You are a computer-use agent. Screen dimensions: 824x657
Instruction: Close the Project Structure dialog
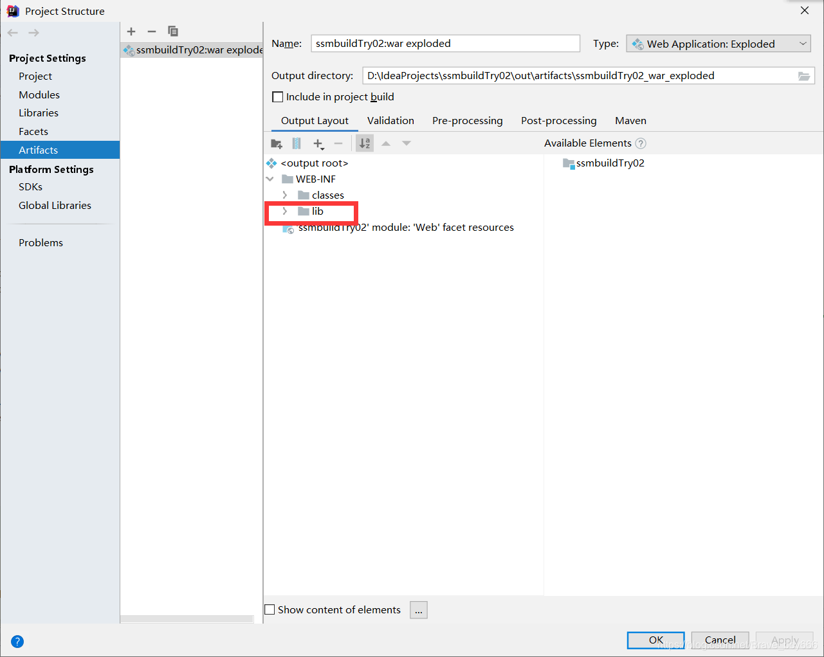coord(805,10)
